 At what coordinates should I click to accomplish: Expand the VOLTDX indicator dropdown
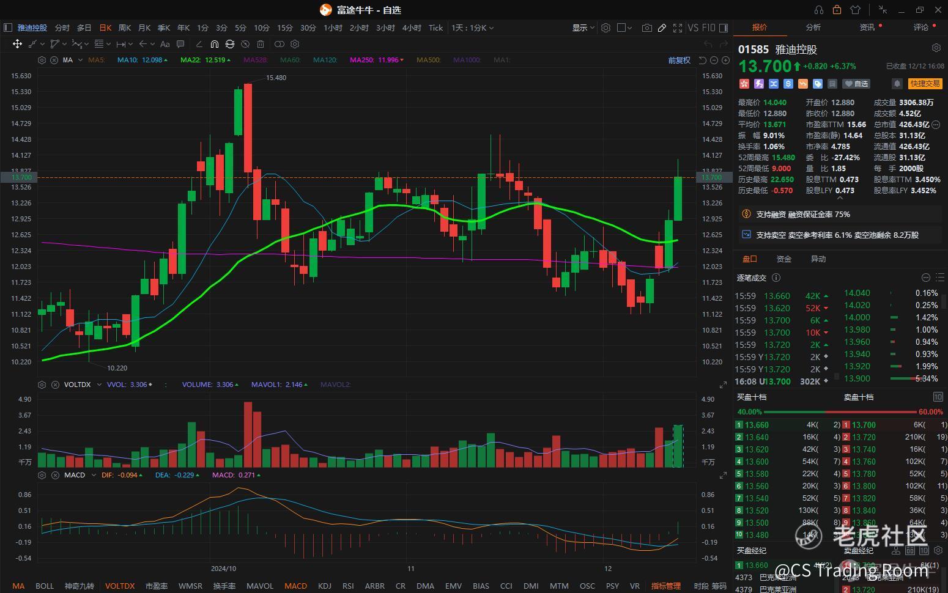tap(99, 385)
